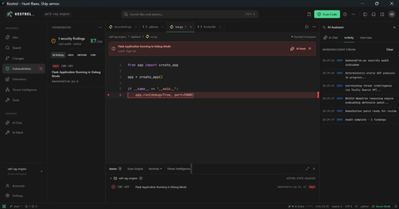
Task: Run the current file with the play icon
Action: 307,27
